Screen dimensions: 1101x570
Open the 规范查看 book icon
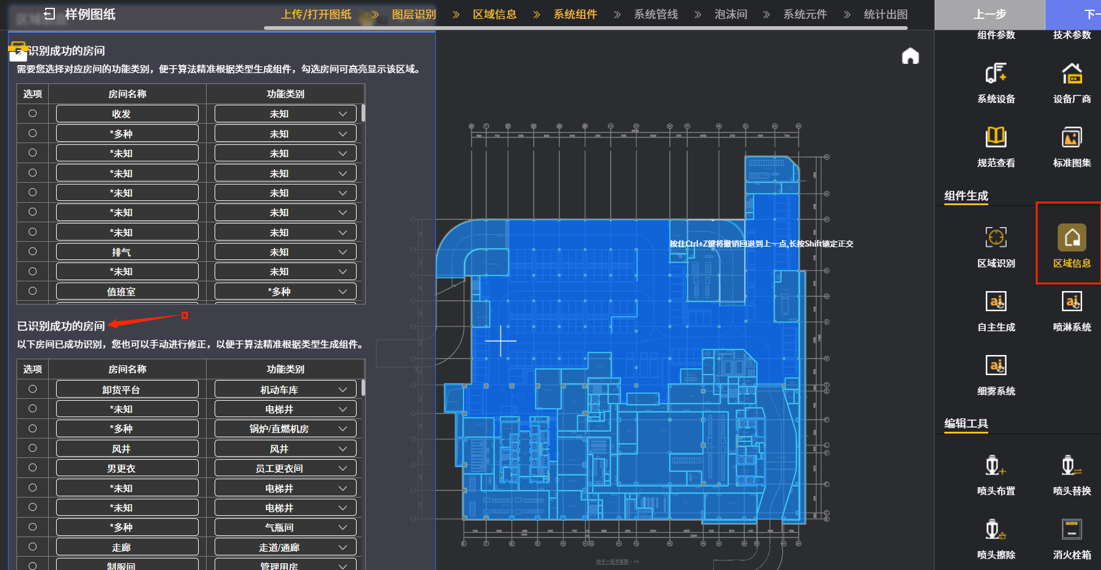tap(996, 138)
